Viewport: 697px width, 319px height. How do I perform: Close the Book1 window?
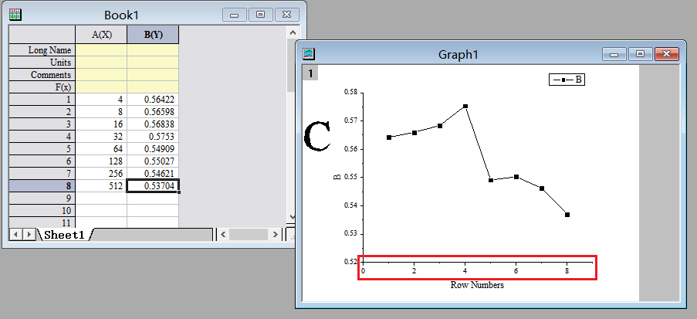click(x=287, y=15)
